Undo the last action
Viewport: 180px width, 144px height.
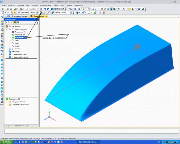[x=45, y=9]
